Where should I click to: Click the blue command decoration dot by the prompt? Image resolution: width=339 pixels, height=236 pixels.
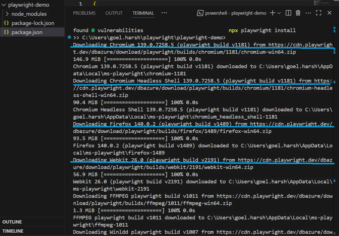(69, 37)
